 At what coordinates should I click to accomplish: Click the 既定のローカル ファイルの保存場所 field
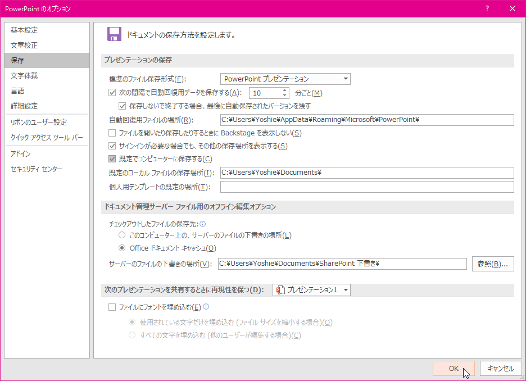(367, 173)
